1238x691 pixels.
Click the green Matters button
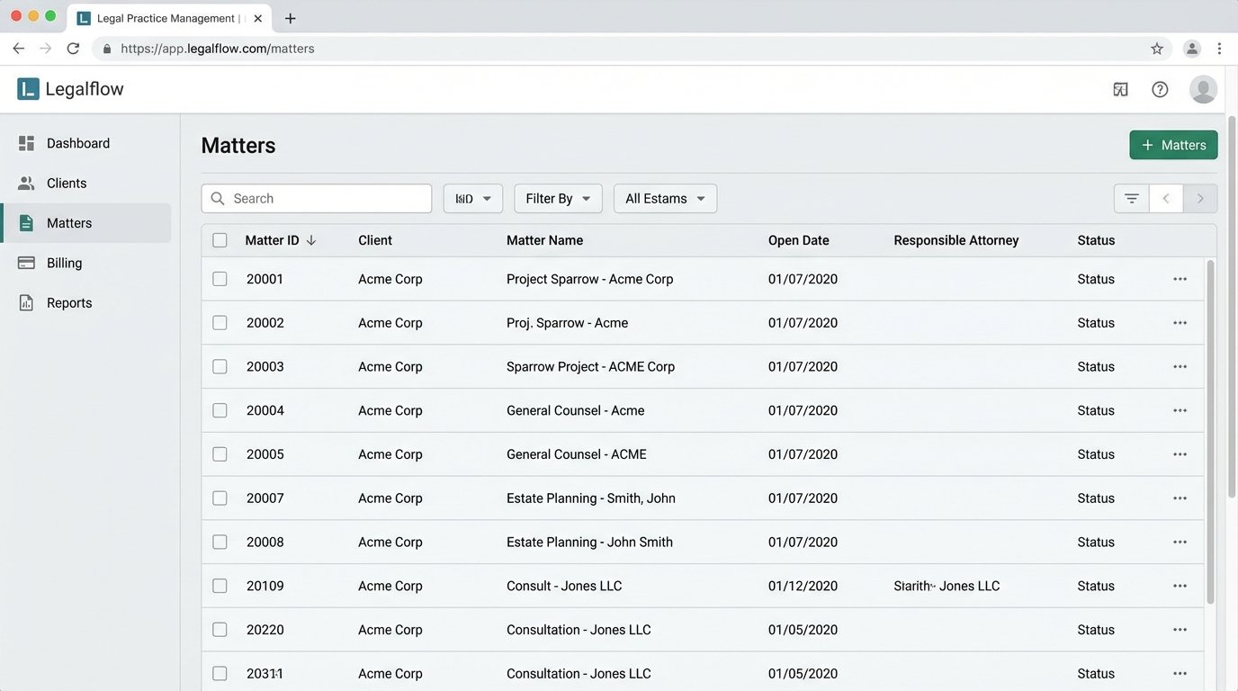(1173, 144)
